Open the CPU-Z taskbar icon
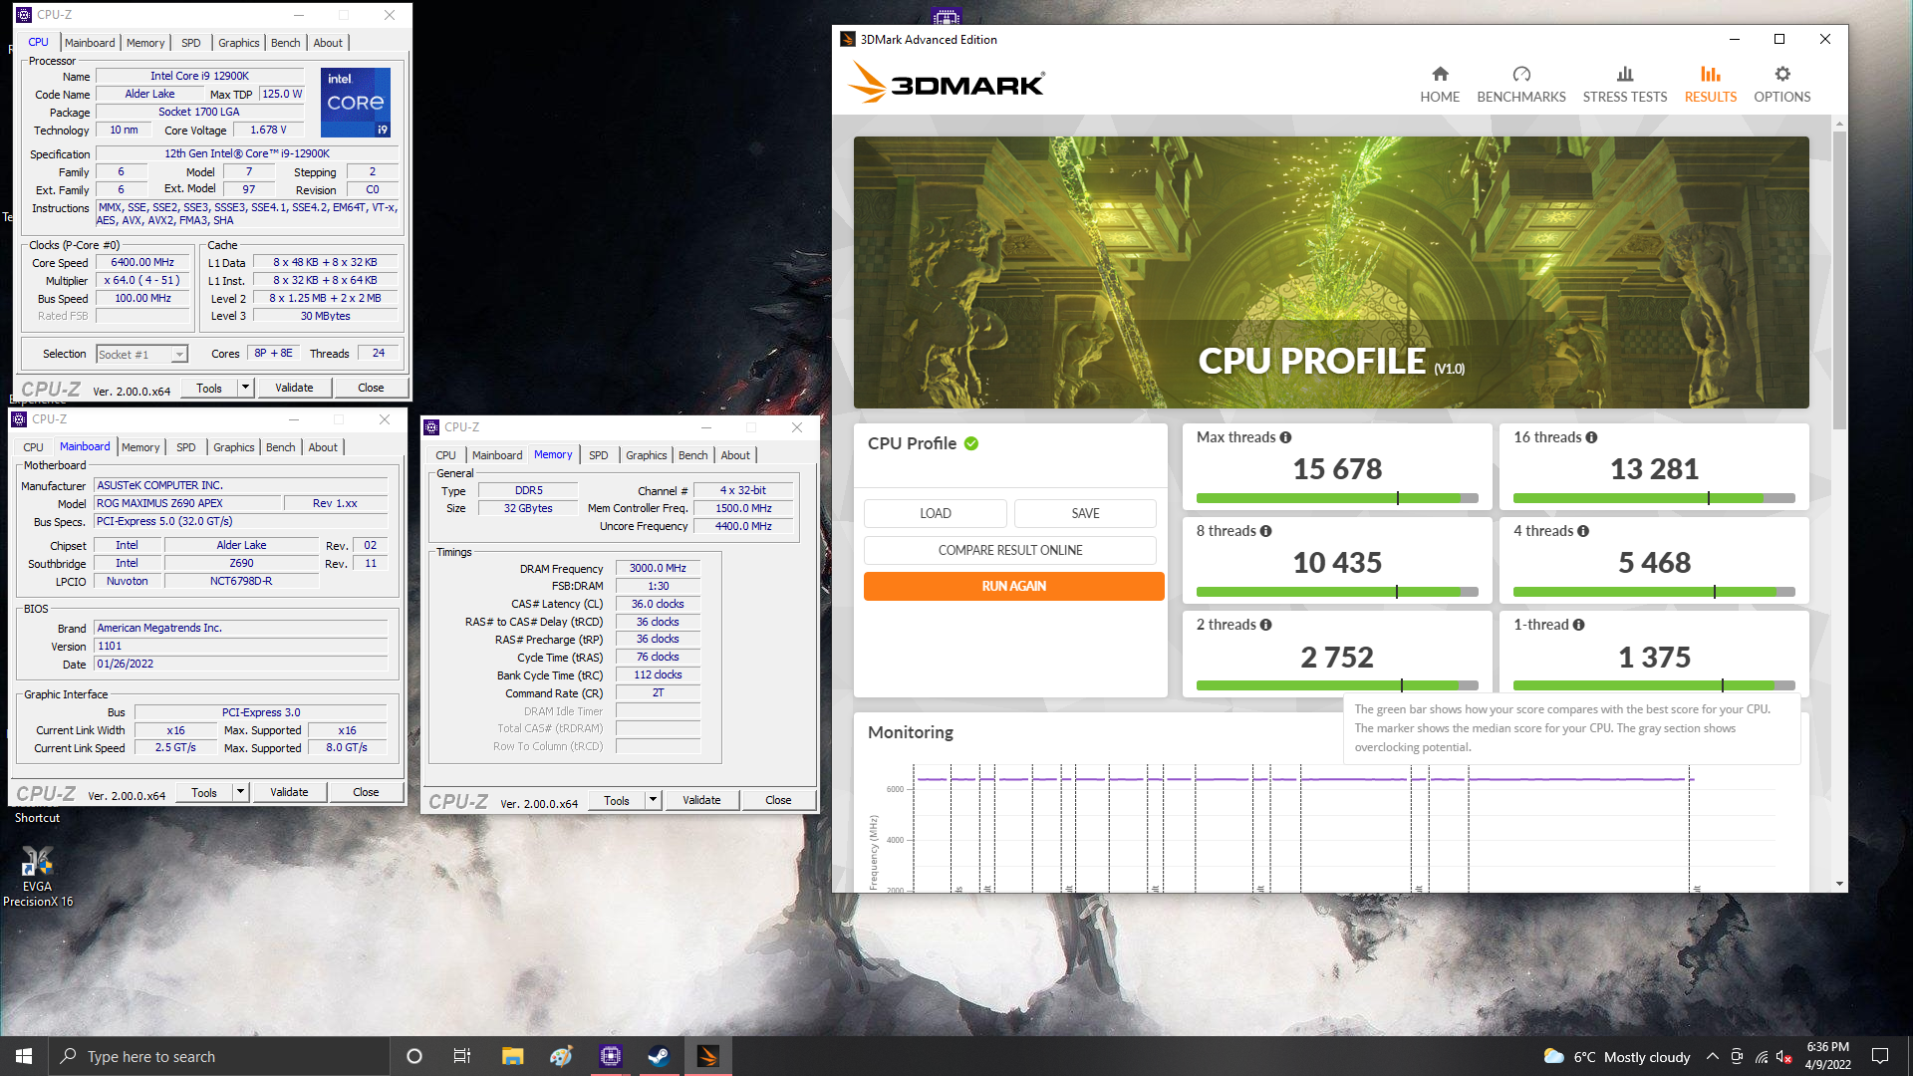Screen dimensions: 1913x1076 pyautogui.click(x=610, y=1056)
